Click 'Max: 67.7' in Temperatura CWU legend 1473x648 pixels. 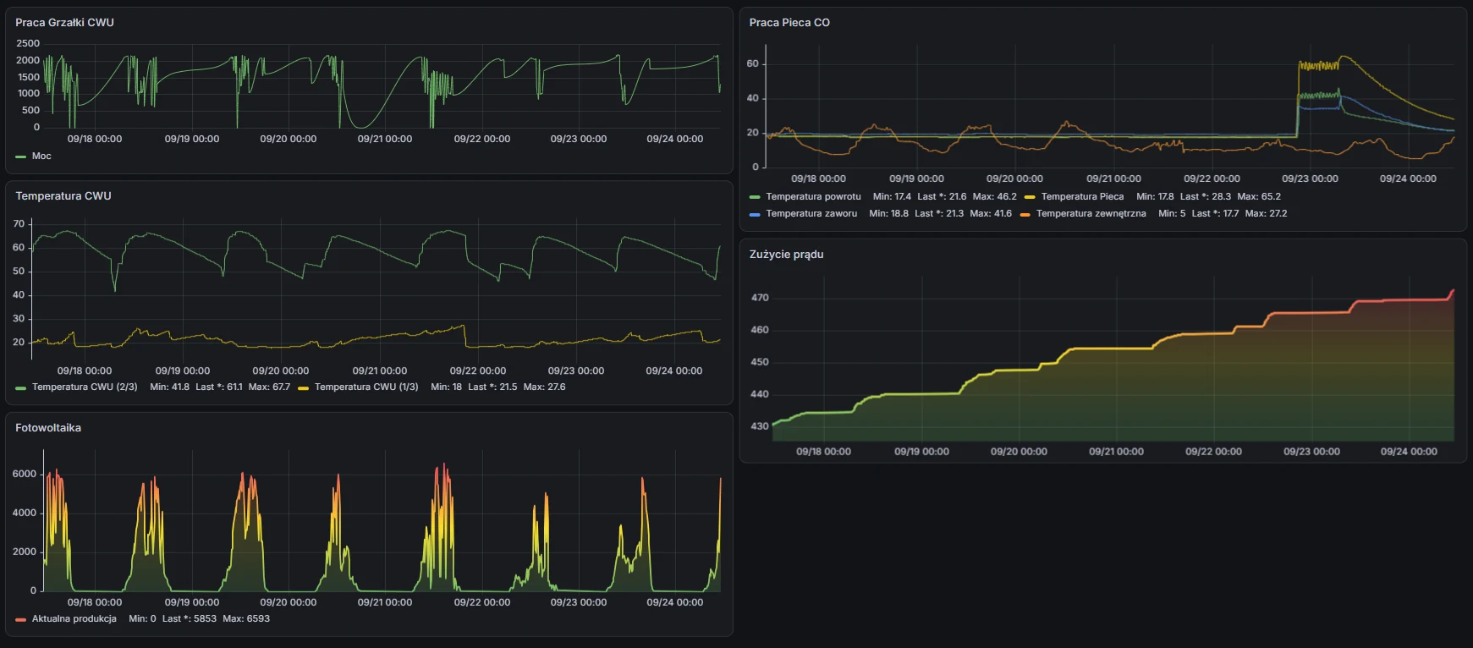click(x=269, y=387)
